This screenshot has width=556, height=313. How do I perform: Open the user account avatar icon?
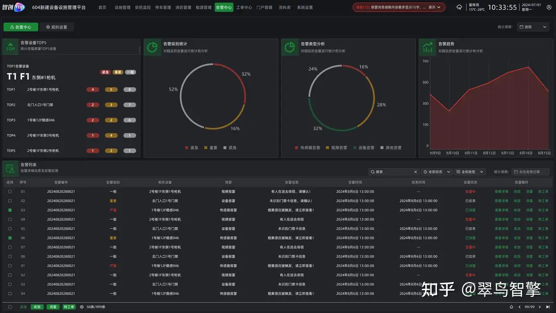click(549, 7)
